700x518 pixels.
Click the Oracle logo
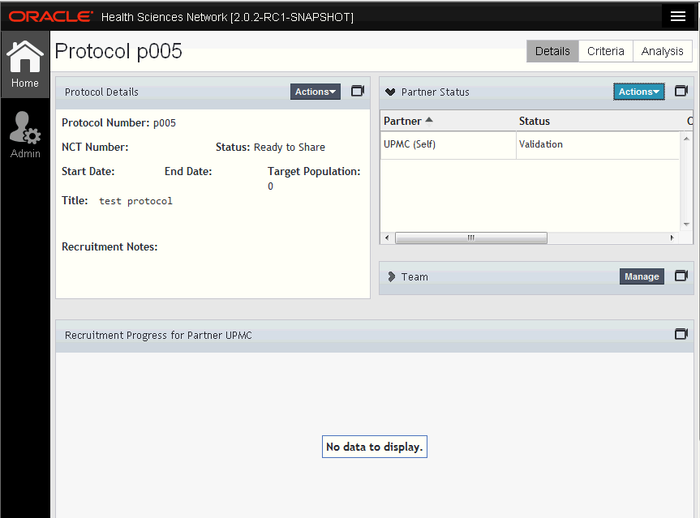(x=51, y=16)
